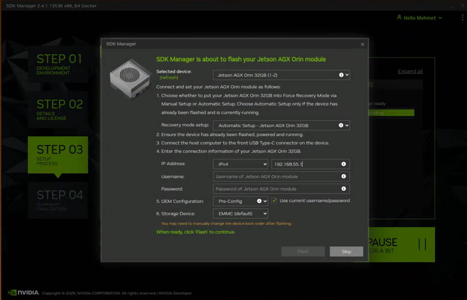Select STEP 04 Summary Finalization

pyautogui.click(x=58, y=200)
